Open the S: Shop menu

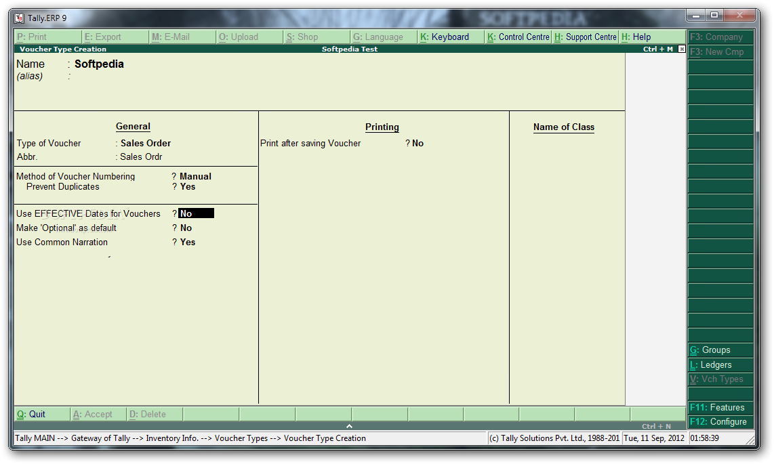tap(317, 37)
